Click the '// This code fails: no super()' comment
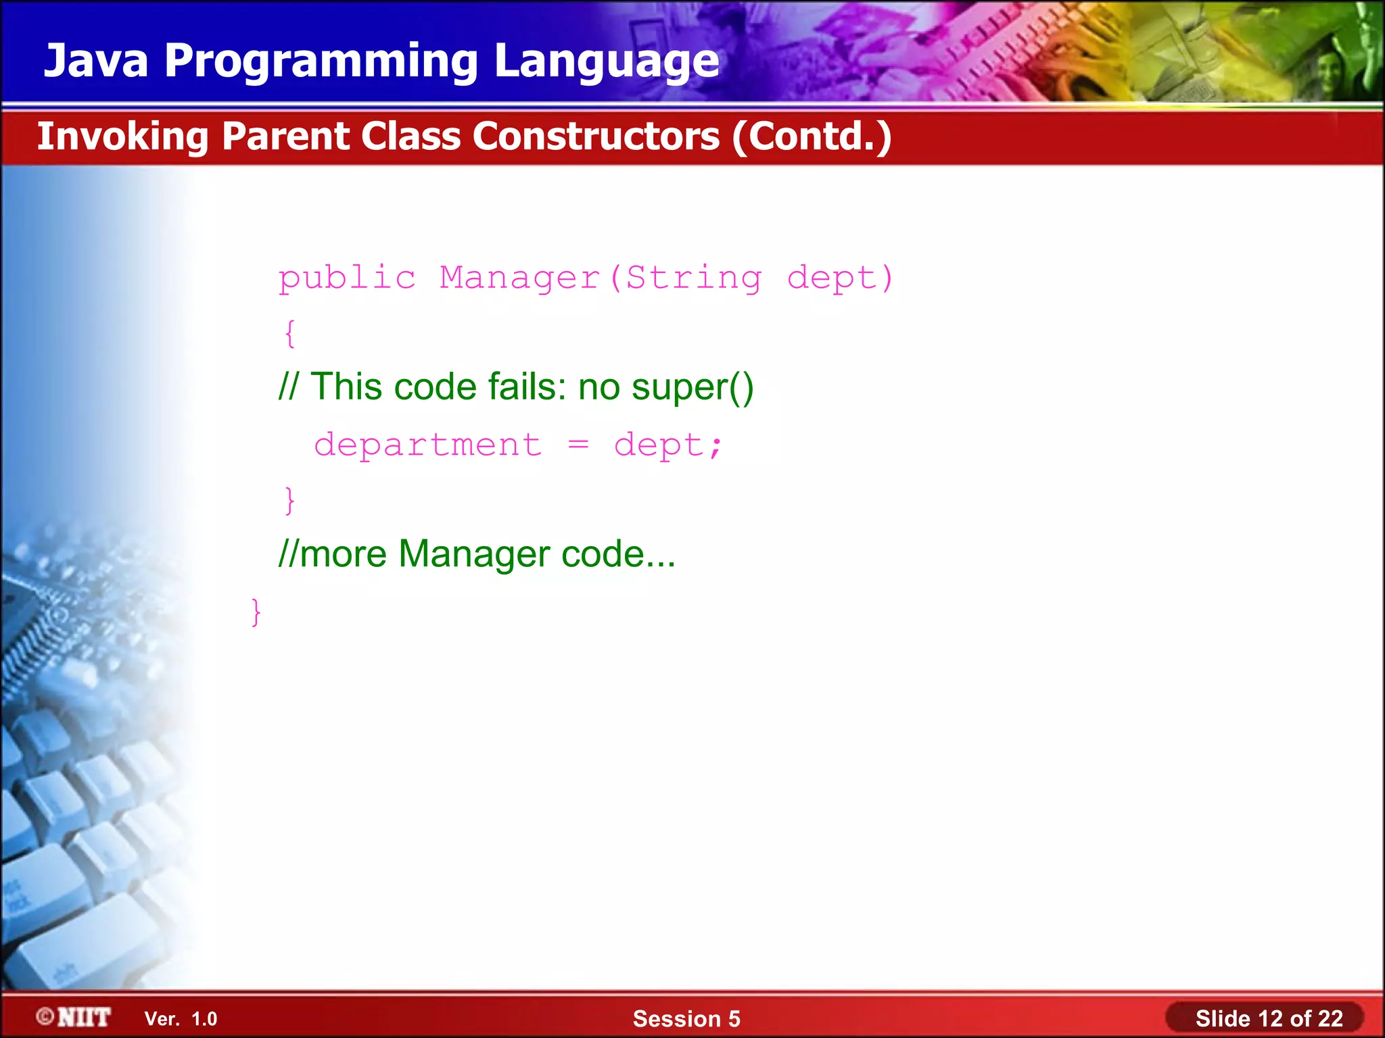 pos(515,387)
